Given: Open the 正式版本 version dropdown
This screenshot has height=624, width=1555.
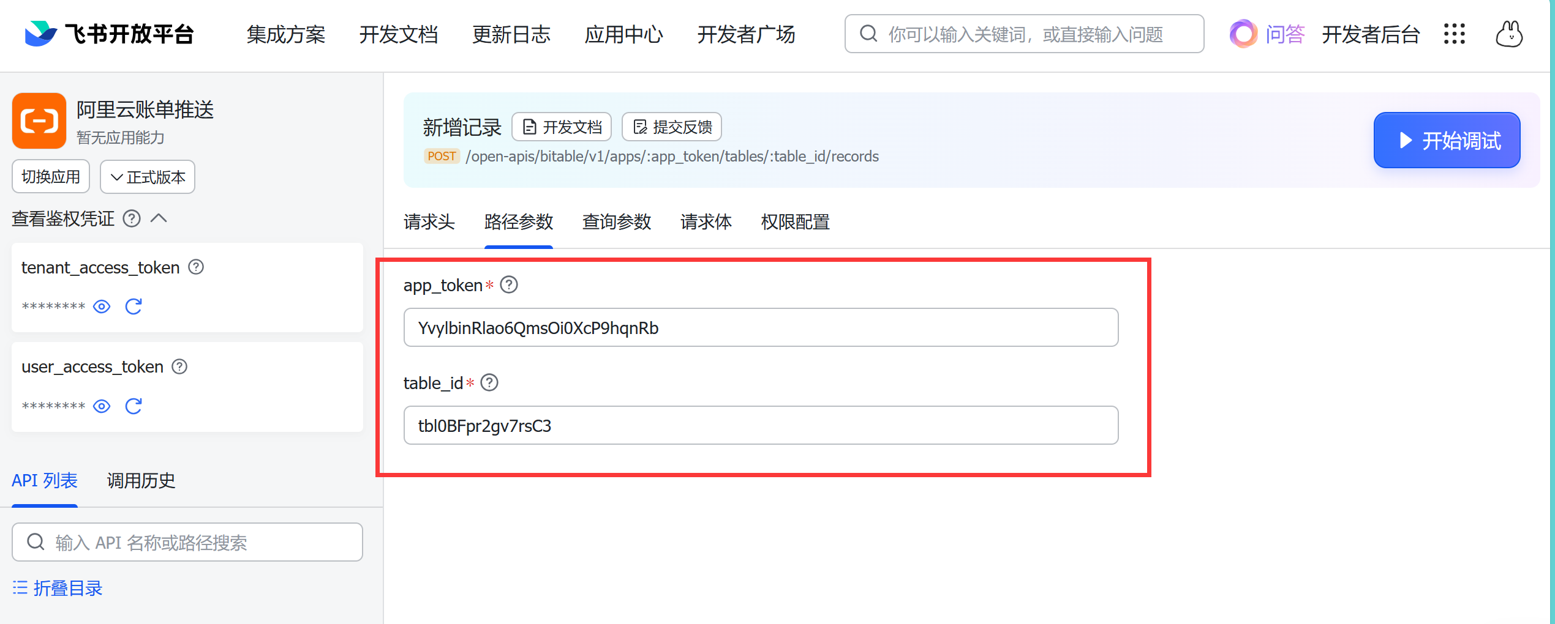Looking at the screenshot, I should click(148, 177).
